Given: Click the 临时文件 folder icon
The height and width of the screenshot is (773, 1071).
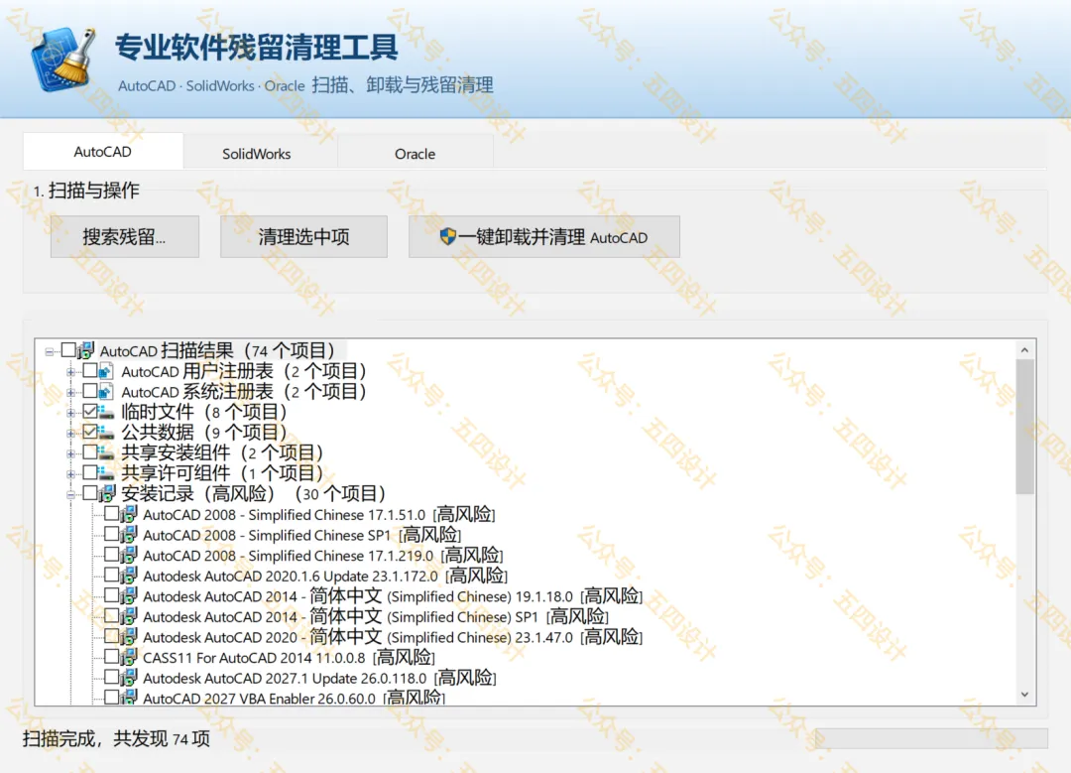Looking at the screenshot, I should 106,412.
